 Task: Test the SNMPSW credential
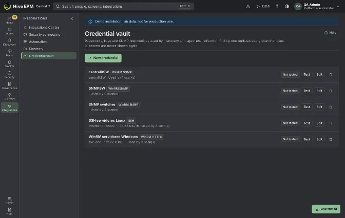tap(306, 91)
